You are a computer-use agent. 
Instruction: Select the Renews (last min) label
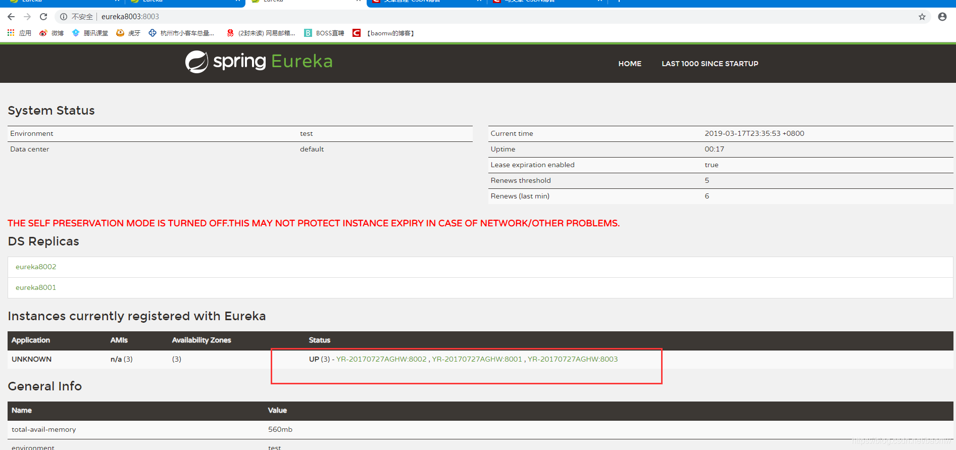520,196
